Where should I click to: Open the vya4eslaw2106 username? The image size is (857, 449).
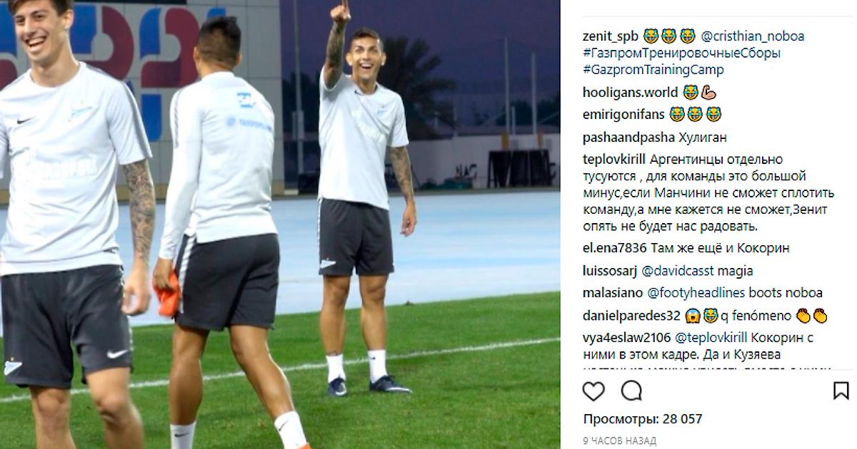point(627,337)
